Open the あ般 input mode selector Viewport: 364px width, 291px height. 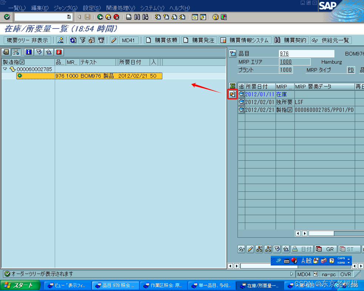[x=306, y=260]
